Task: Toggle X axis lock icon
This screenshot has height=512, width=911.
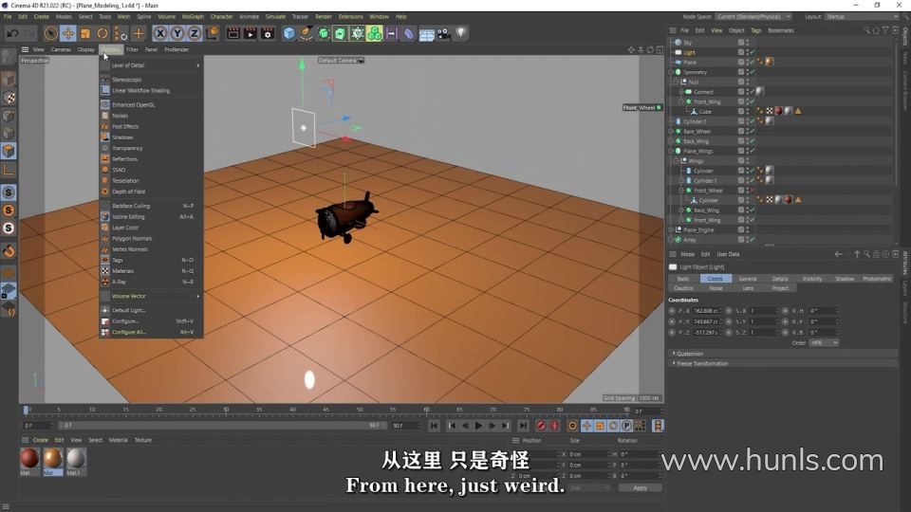Action: pos(160,34)
